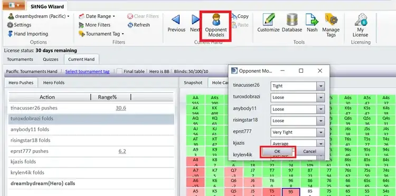Copy the current hand
This screenshot has height=196, width=396.
click(240, 16)
